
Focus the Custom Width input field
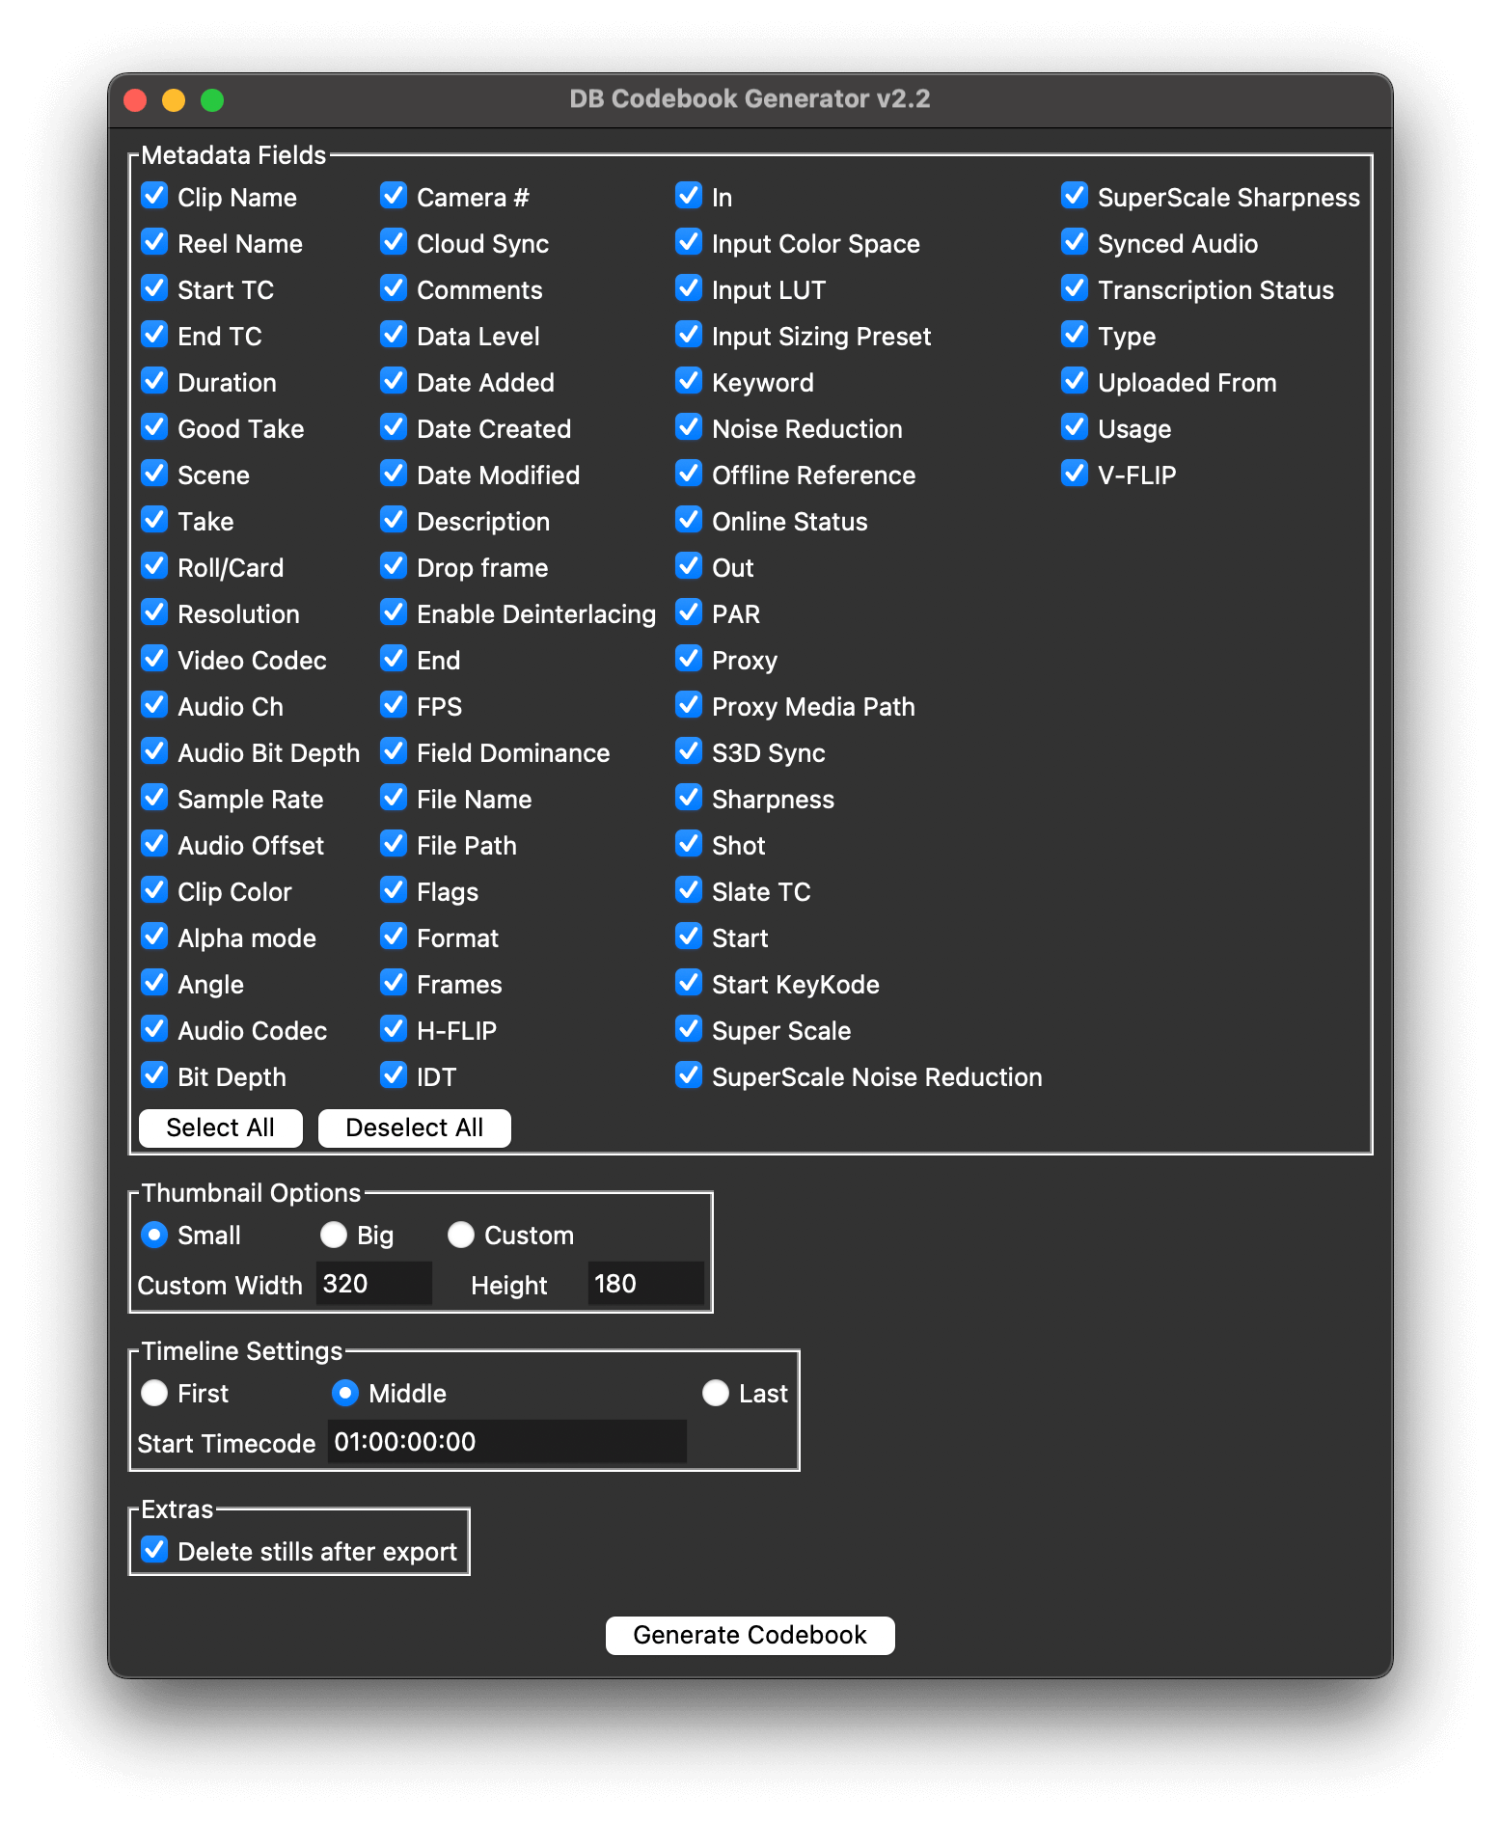374,1284
